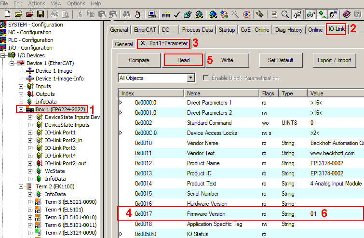Click the Compare button

[x=139, y=60]
